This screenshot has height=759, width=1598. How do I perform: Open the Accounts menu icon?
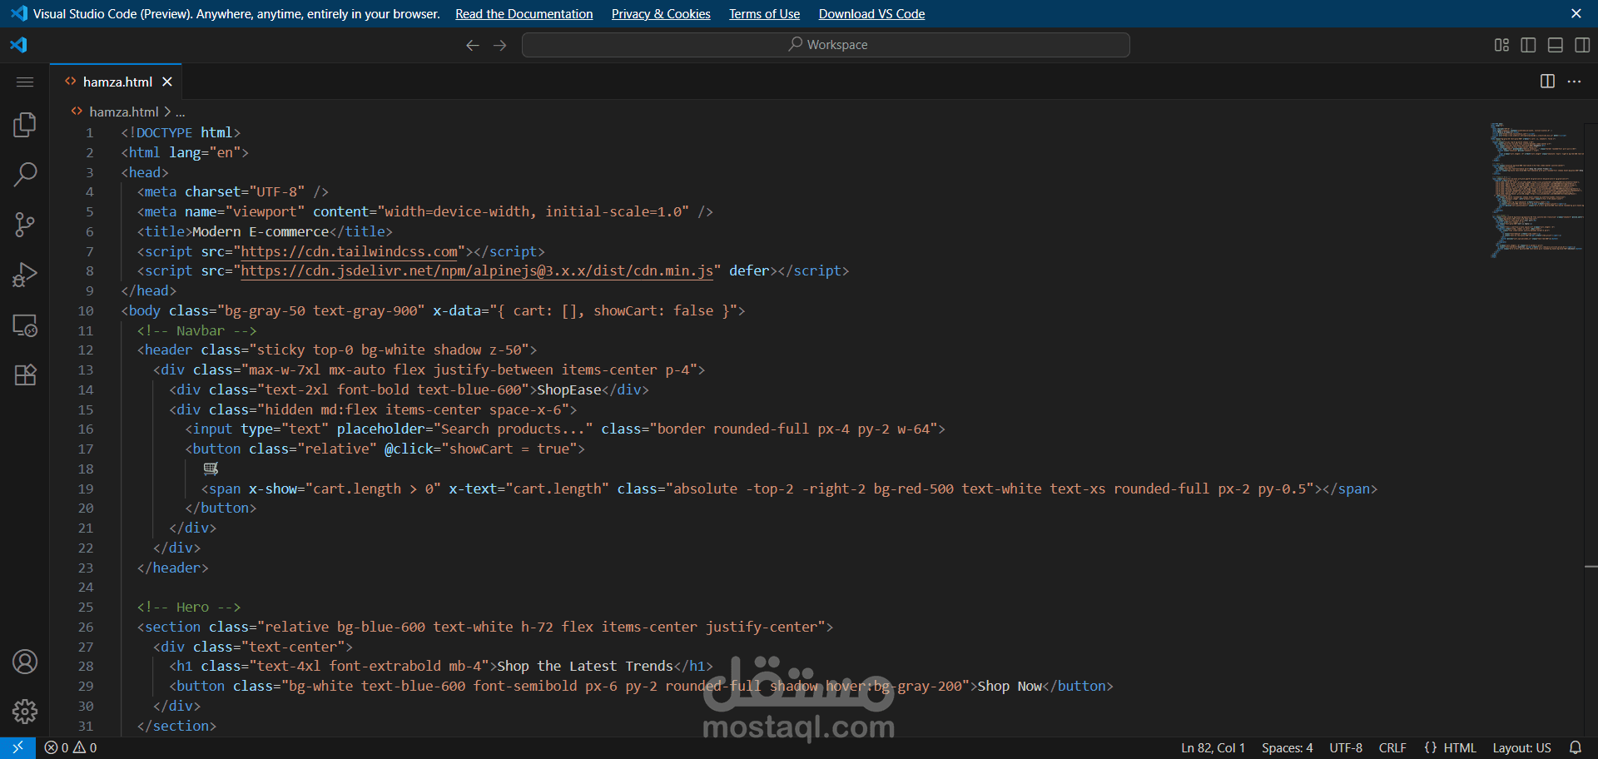click(25, 662)
